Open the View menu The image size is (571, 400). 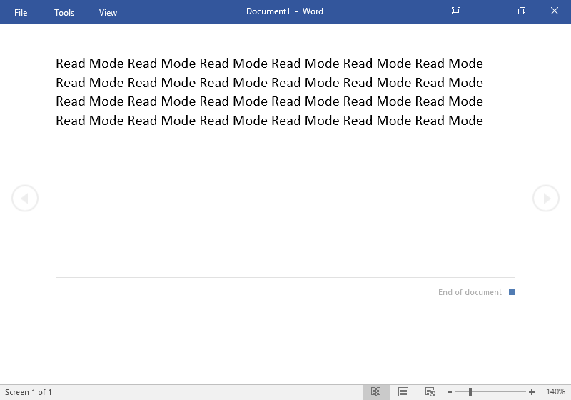[108, 12]
